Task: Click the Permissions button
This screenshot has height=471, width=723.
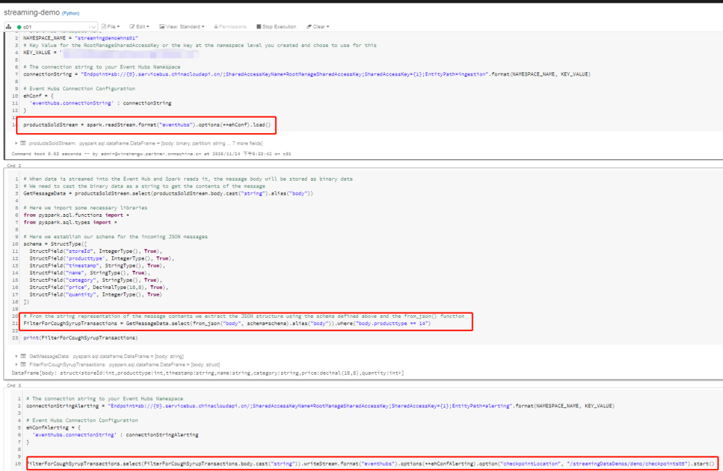Action: click(x=230, y=27)
